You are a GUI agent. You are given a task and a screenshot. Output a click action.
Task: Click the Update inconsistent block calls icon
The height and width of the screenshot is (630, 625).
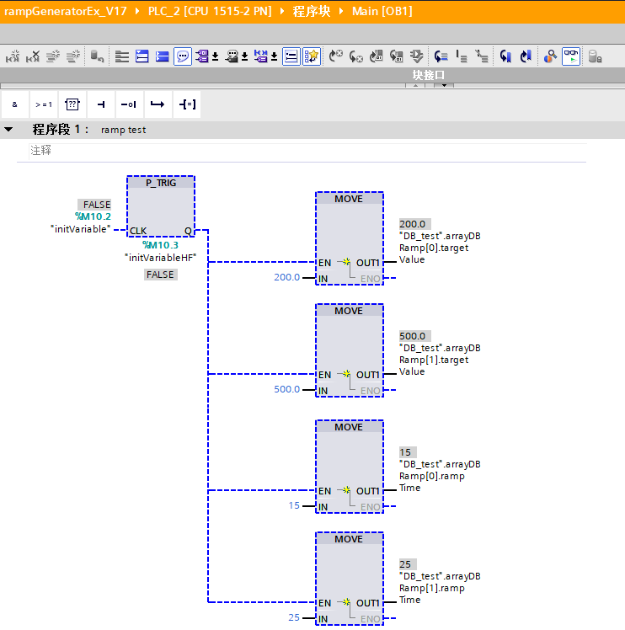click(x=377, y=56)
